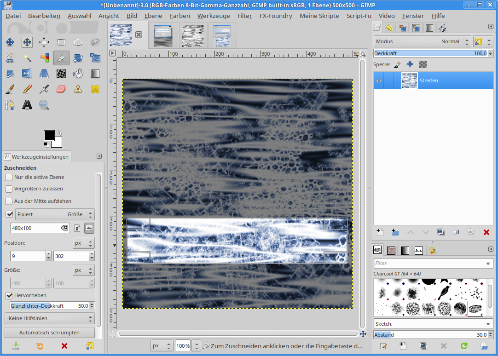This screenshot has width=498, height=356.
Task: Open the Sketch brush tag dropdown
Action: click(x=433, y=323)
